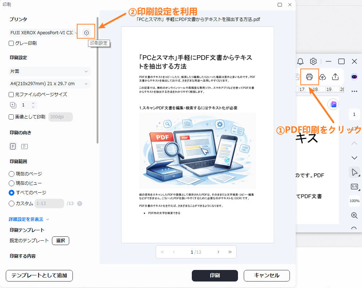Open the cloud upload icon

point(323,77)
